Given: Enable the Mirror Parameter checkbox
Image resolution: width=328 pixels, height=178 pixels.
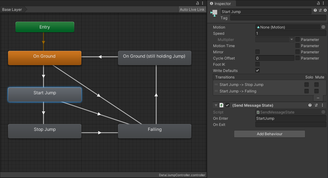Looking at the screenshot, I should 298,52.
